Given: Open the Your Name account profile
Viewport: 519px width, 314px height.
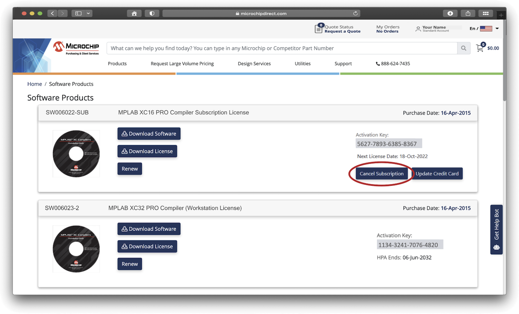Looking at the screenshot, I should [x=432, y=29].
